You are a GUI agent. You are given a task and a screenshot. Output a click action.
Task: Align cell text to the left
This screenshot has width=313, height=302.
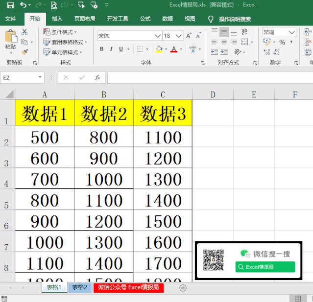tap(215, 42)
